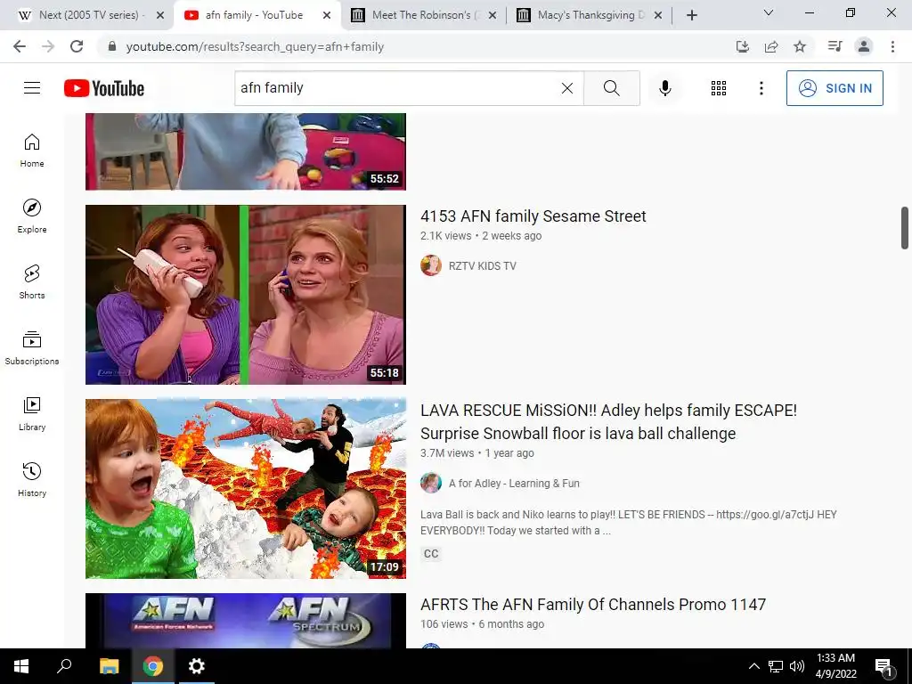Click the RZTV KIDS TV channel avatar
Image resolution: width=912 pixels, height=684 pixels.
tap(431, 265)
